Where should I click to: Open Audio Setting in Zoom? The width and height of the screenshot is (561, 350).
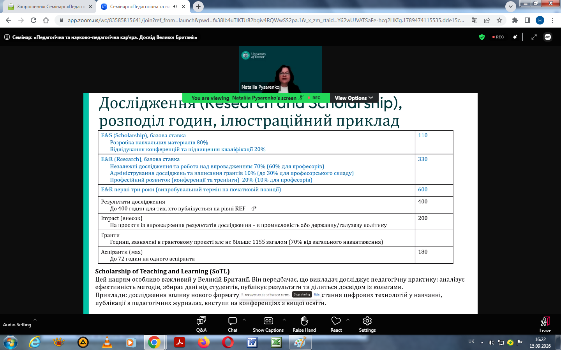pos(17,325)
